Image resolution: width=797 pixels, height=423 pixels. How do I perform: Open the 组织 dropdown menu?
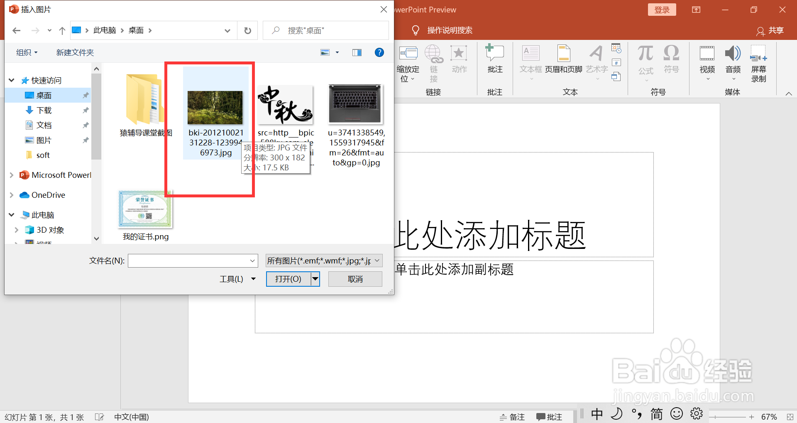pyautogui.click(x=27, y=52)
